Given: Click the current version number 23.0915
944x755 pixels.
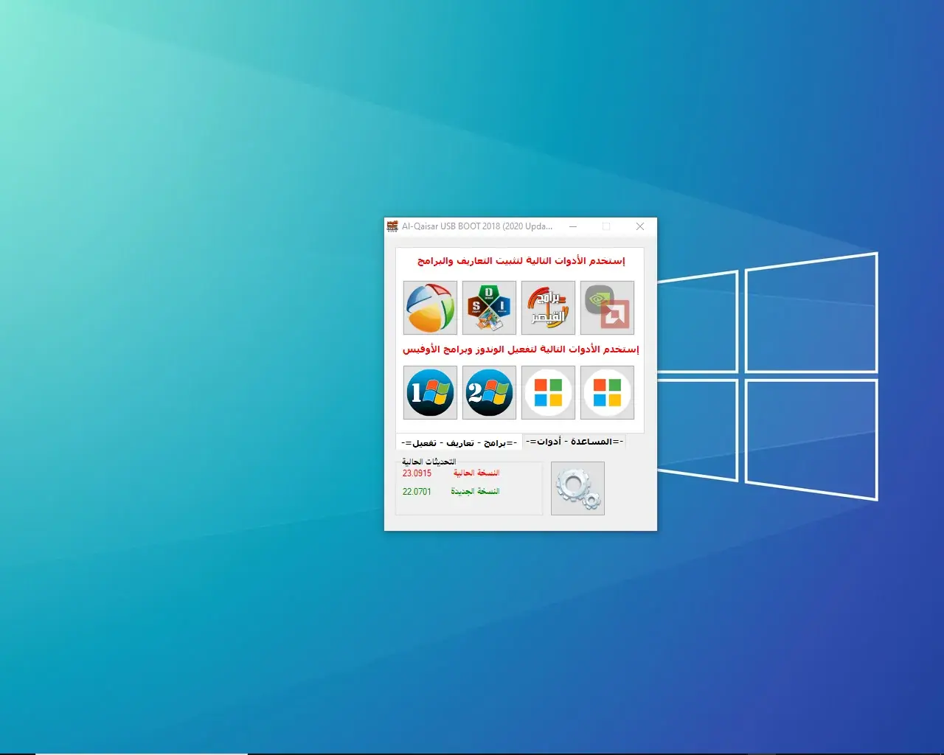Looking at the screenshot, I should pos(417,473).
